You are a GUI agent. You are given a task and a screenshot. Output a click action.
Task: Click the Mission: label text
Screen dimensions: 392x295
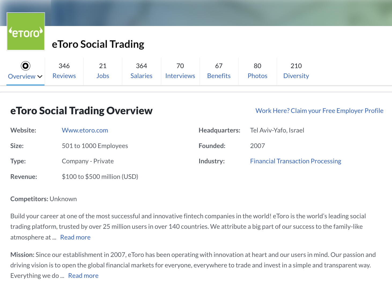22,255
